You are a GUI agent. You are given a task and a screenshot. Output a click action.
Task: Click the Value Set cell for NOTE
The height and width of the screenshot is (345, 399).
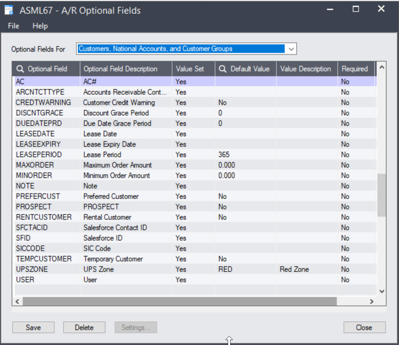(x=181, y=186)
